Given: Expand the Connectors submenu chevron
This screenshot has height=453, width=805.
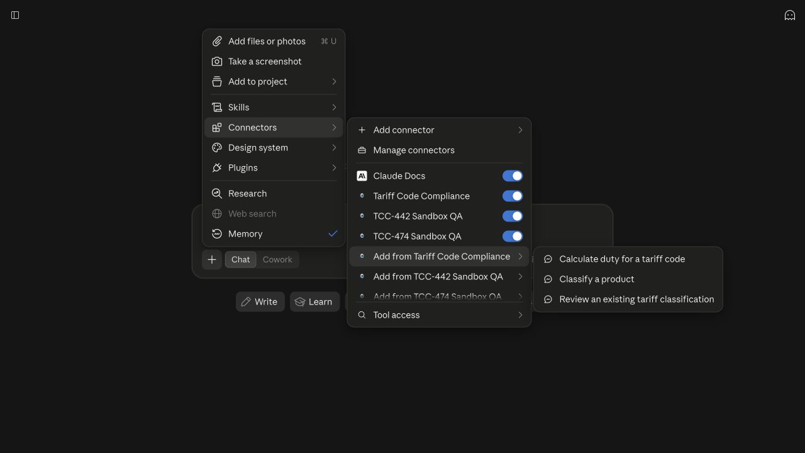Looking at the screenshot, I should [334, 128].
